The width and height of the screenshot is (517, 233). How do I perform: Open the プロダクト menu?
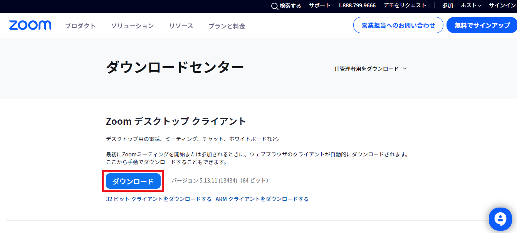(80, 26)
